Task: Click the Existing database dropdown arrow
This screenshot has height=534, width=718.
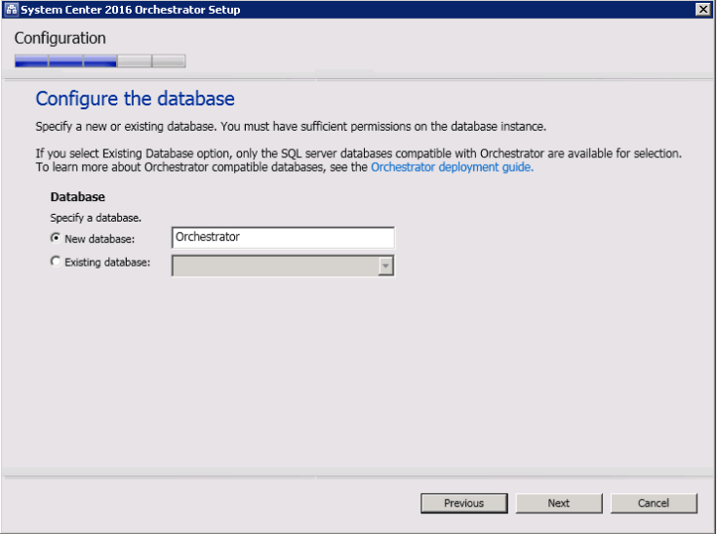Action: (x=385, y=266)
